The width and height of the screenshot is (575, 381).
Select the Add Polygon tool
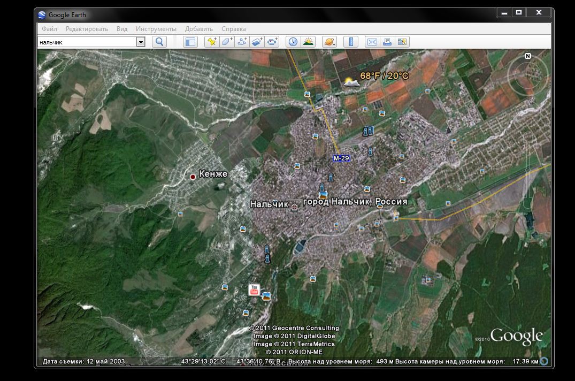(227, 42)
